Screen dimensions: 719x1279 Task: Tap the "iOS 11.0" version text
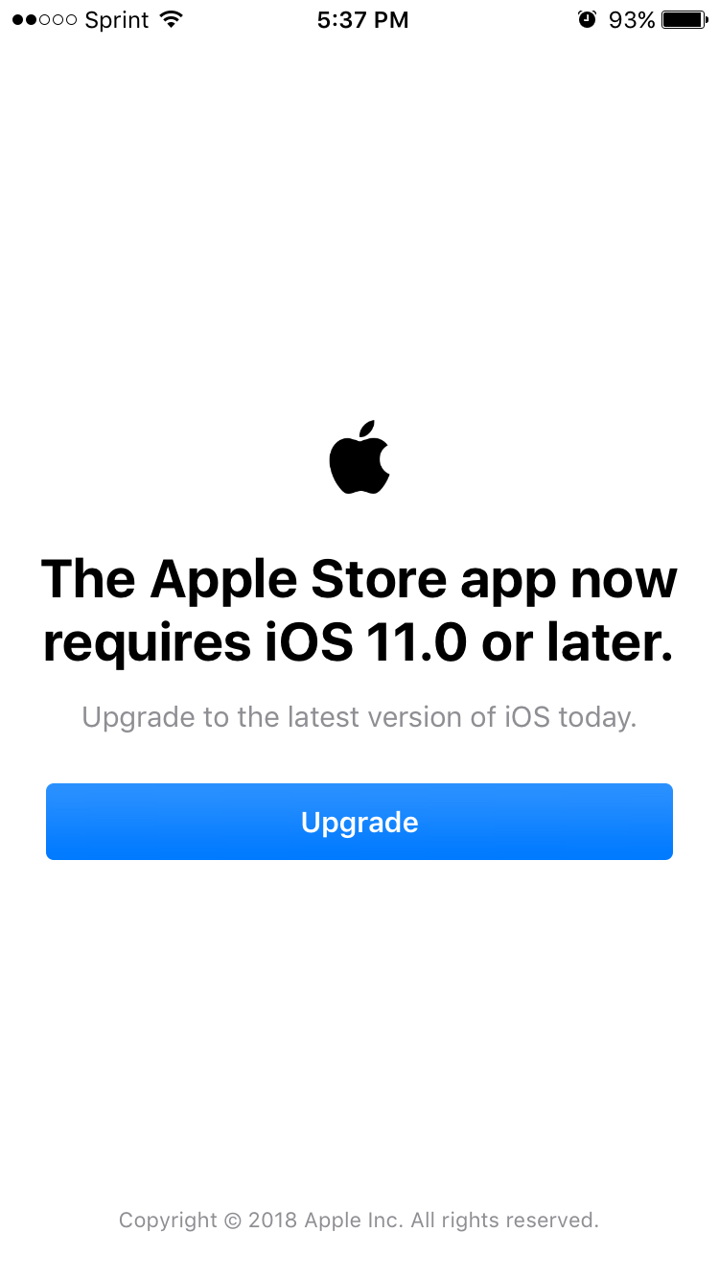[366, 641]
